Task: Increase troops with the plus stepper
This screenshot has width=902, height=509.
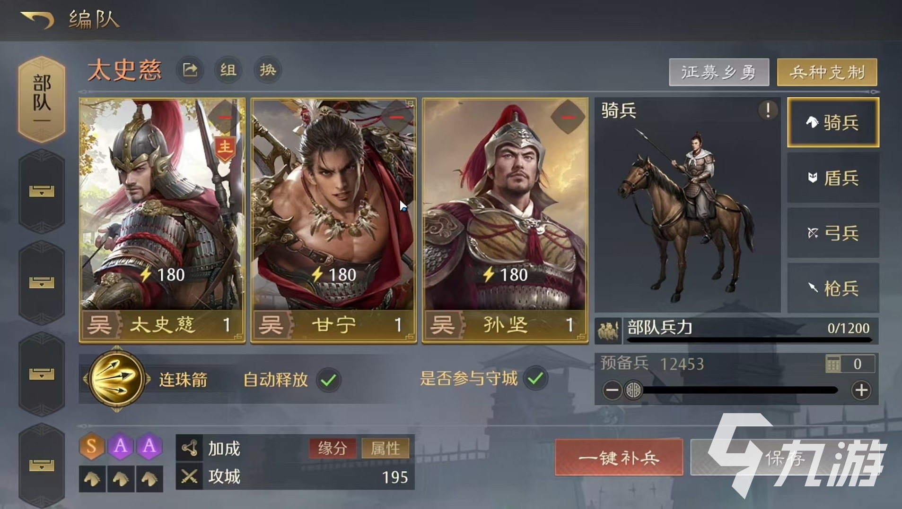Action: coord(861,390)
